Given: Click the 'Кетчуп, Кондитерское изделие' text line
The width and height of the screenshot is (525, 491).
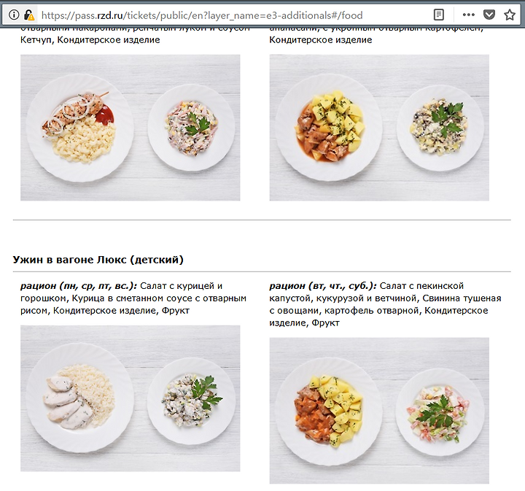Looking at the screenshot, I should click(90, 40).
